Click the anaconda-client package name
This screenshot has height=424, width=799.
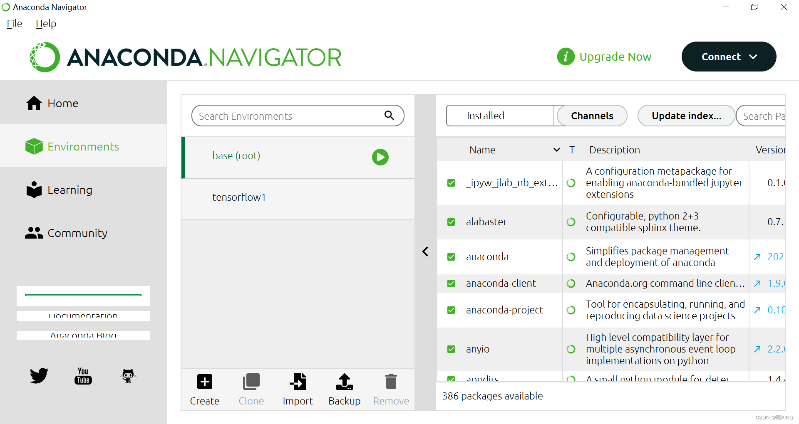tap(501, 283)
